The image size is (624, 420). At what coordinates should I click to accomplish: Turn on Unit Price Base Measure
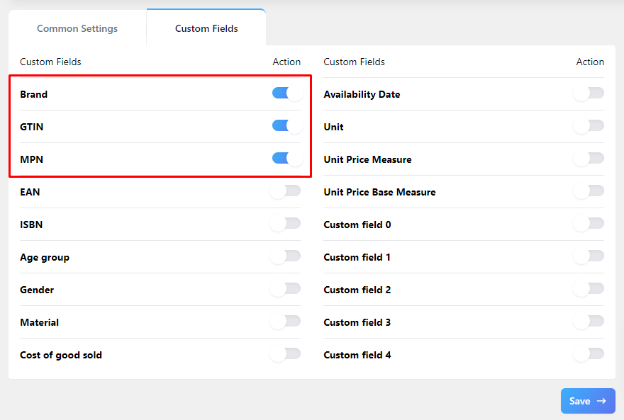[x=589, y=191]
